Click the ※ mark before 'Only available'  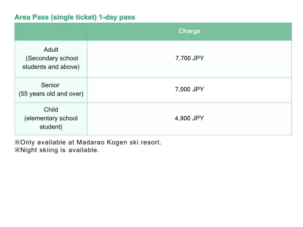pyautogui.click(x=17, y=143)
